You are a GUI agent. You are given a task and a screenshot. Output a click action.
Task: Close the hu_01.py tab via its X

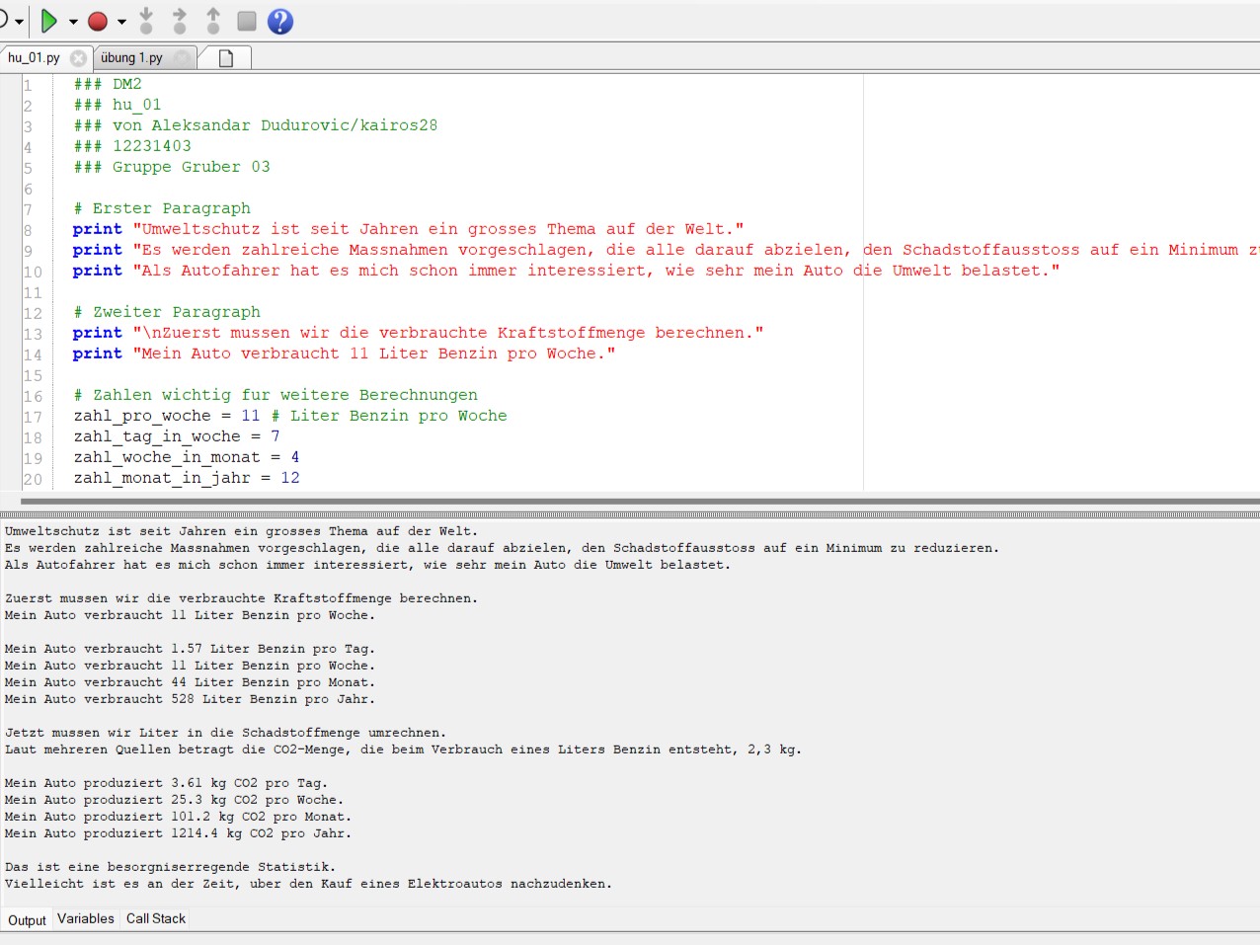tap(79, 57)
